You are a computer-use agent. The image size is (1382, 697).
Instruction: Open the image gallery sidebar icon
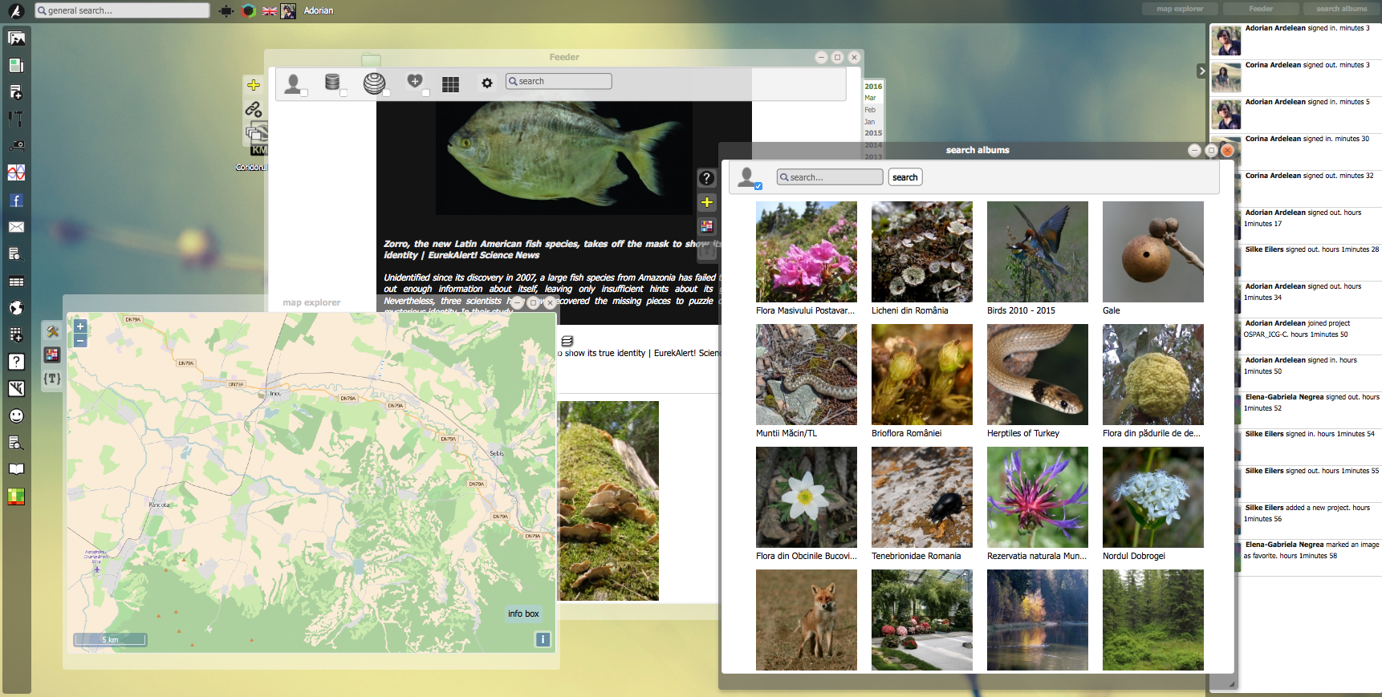pyautogui.click(x=16, y=38)
